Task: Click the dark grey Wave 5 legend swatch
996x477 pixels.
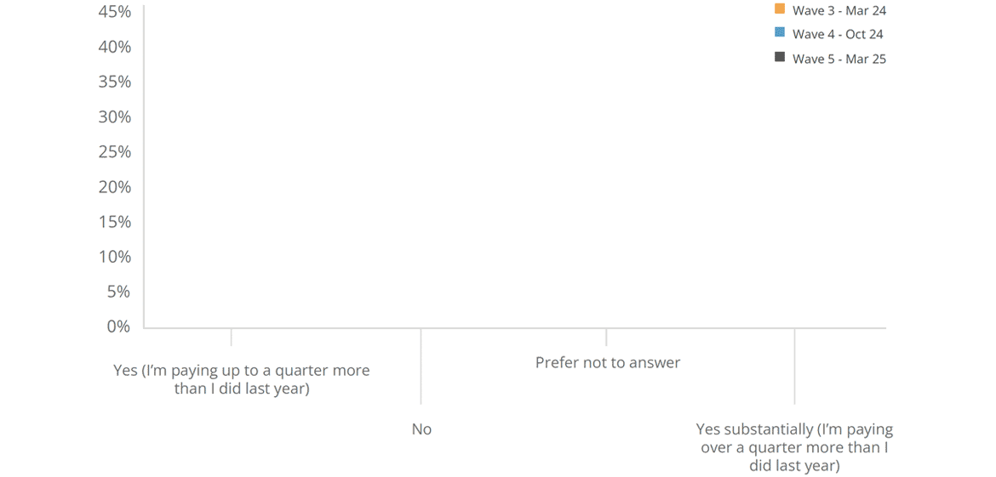Action: pyautogui.click(x=780, y=58)
